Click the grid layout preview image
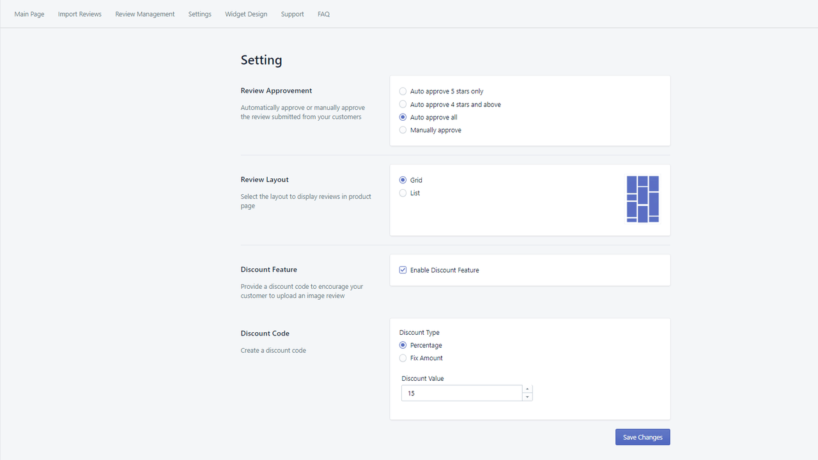The height and width of the screenshot is (460, 818). pos(642,199)
